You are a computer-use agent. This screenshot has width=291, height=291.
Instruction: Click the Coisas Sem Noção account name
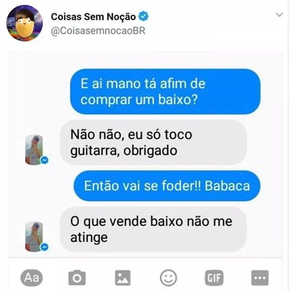click(x=93, y=16)
